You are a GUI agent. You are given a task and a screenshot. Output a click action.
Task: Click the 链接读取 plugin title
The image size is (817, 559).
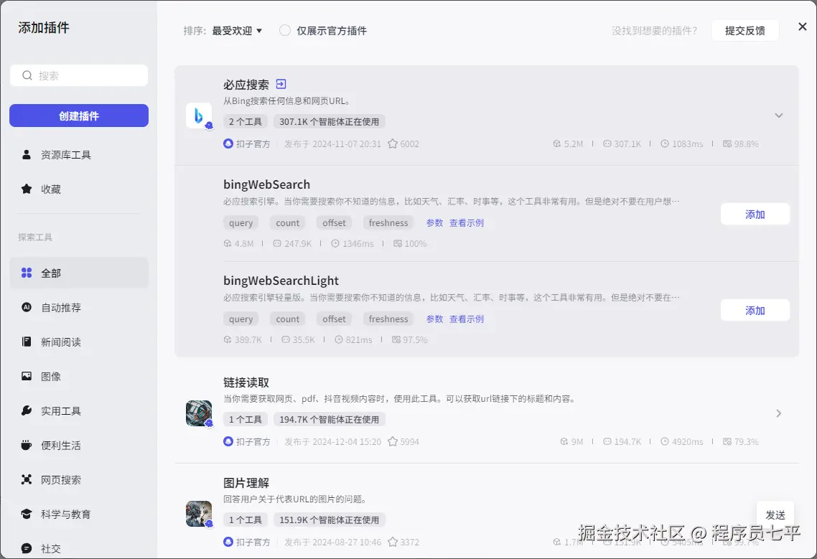[246, 382]
